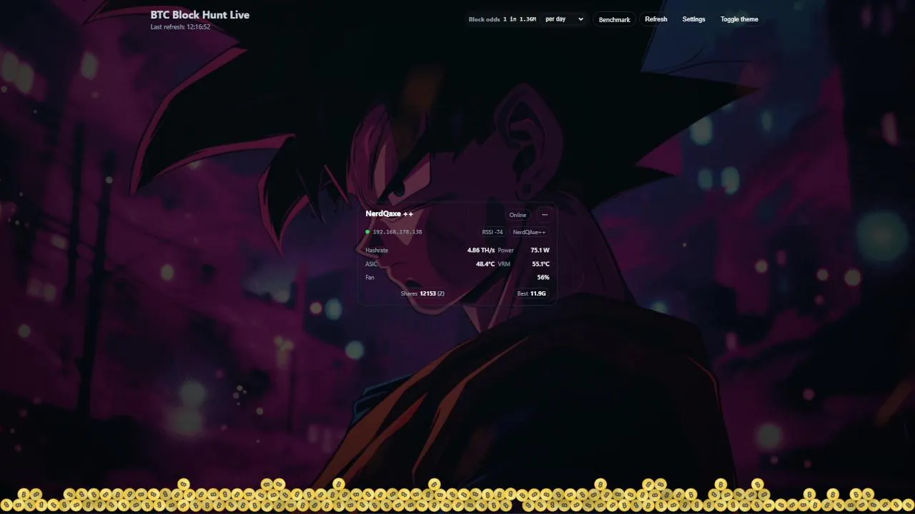Click the 'ASIC' label
Image resolution: width=915 pixels, height=514 pixels.
pyautogui.click(x=371, y=264)
